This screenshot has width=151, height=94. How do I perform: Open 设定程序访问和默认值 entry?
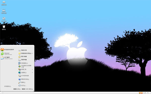(25, 66)
